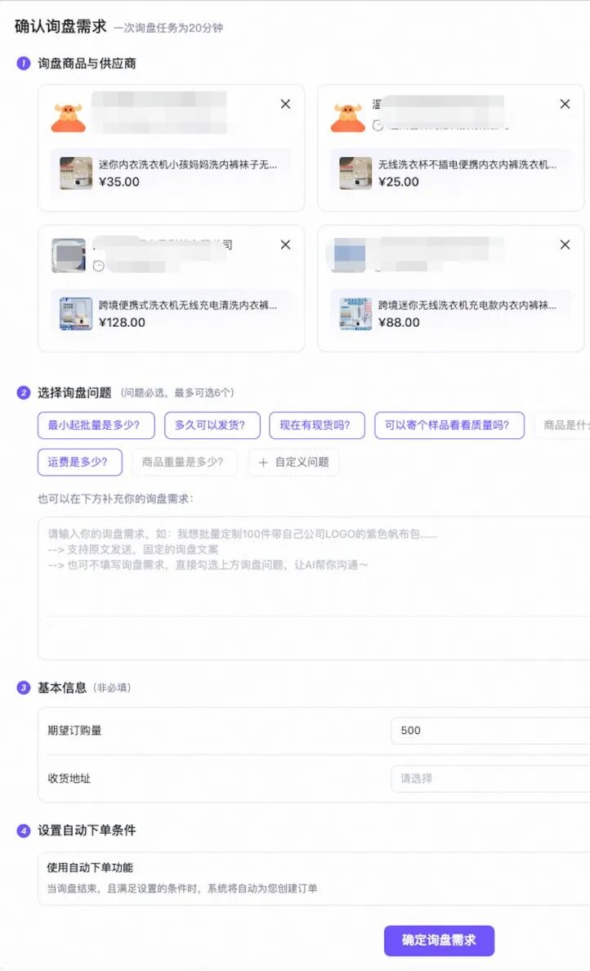Add a custom question via 自定义问题
This screenshot has width=590, height=971.
click(x=293, y=462)
